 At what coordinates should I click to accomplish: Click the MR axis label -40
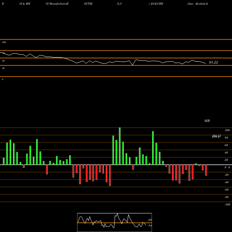click(226, 182)
